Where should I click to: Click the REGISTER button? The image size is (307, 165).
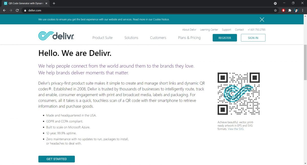coord(225,38)
